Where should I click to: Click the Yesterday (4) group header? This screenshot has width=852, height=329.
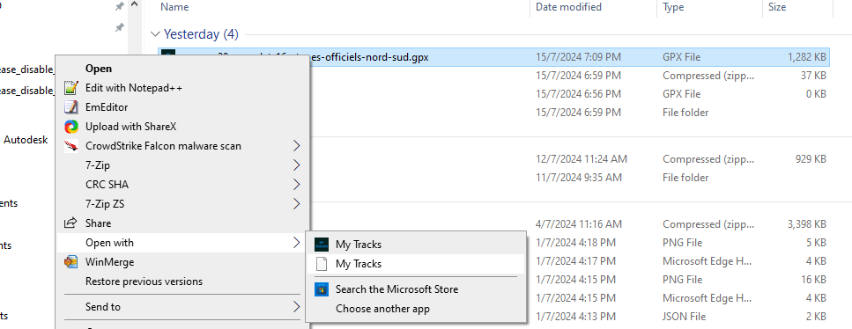pos(201,34)
